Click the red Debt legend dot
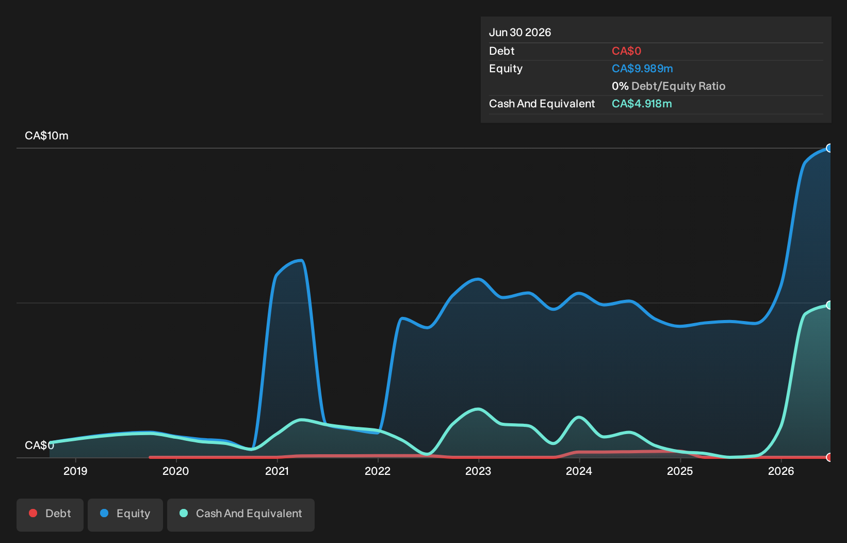This screenshot has width=847, height=543. tap(33, 513)
